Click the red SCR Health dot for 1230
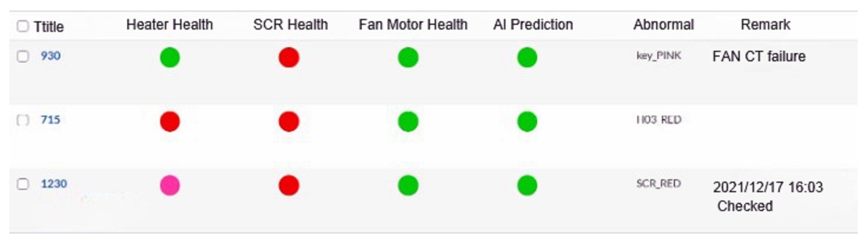This screenshot has height=242, width=867. [x=289, y=185]
